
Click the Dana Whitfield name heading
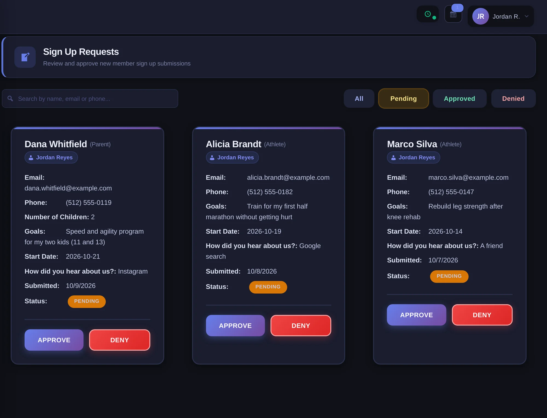click(56, 144)
